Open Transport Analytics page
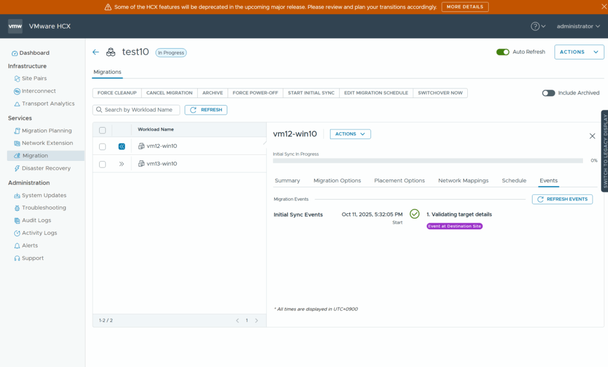This screenshot has width=608, height=367. coord(48,103)
